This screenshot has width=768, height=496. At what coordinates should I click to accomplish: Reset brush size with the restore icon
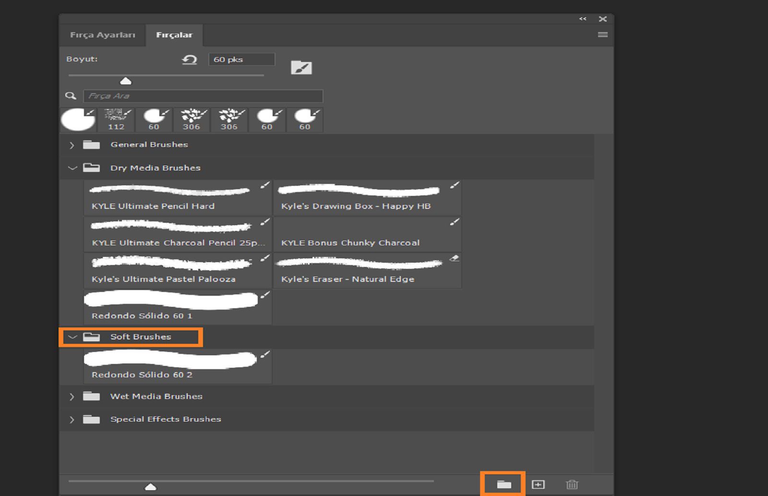click(190, 60)
